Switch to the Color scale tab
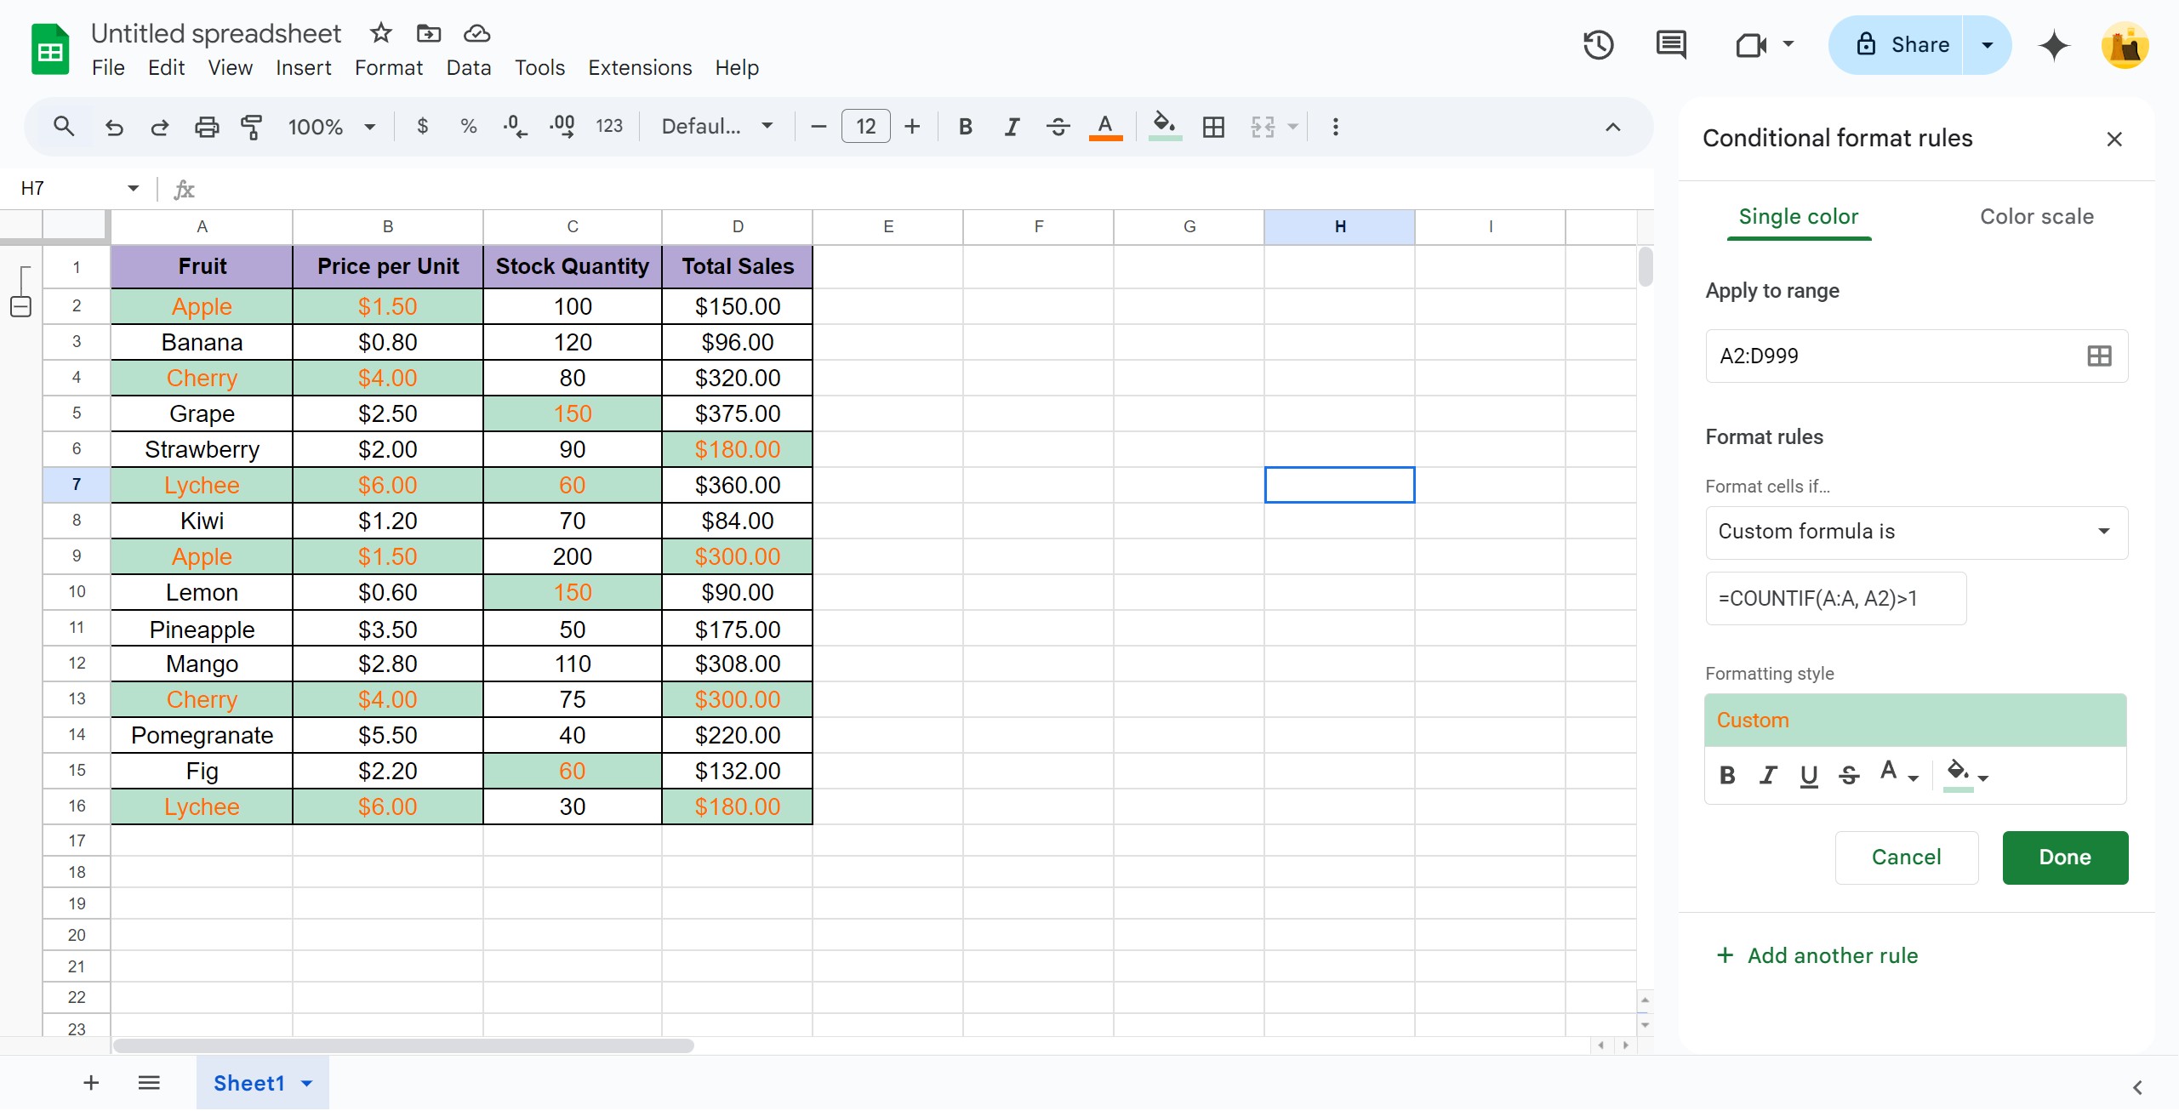 click(2036, 217)
